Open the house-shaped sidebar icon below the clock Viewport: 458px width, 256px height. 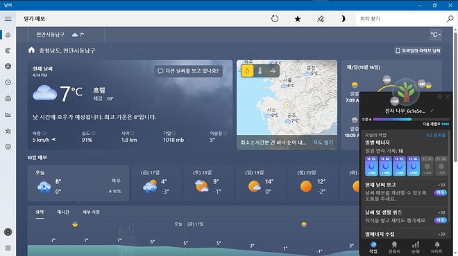8,98
